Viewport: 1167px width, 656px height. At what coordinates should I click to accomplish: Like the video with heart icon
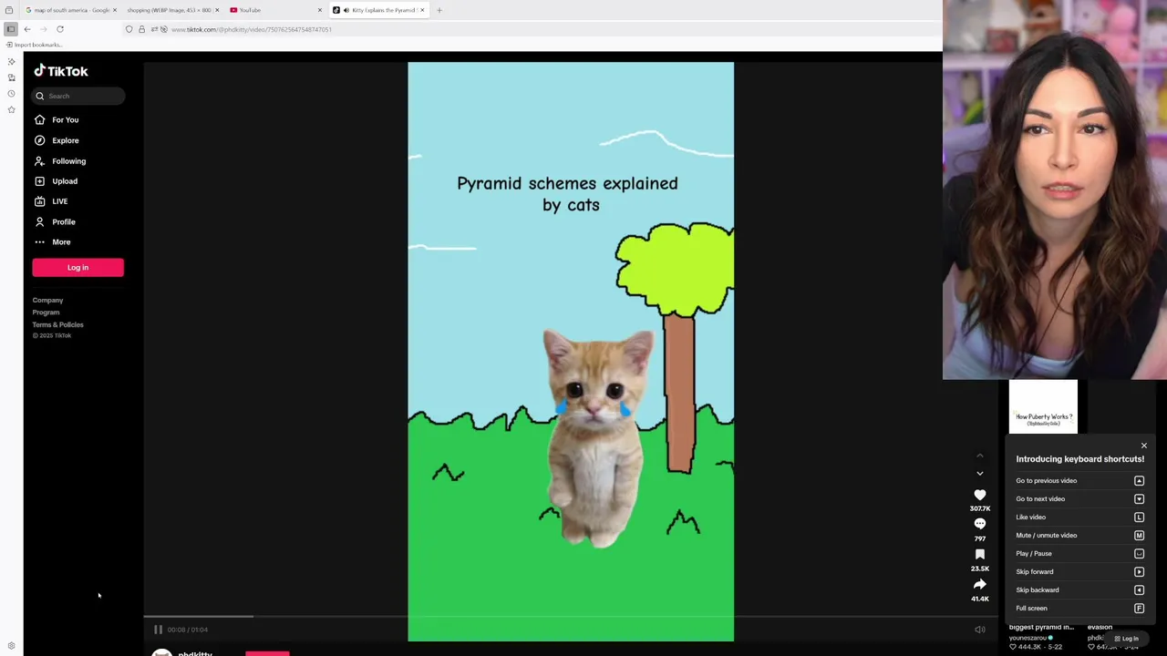pos(980,495)
